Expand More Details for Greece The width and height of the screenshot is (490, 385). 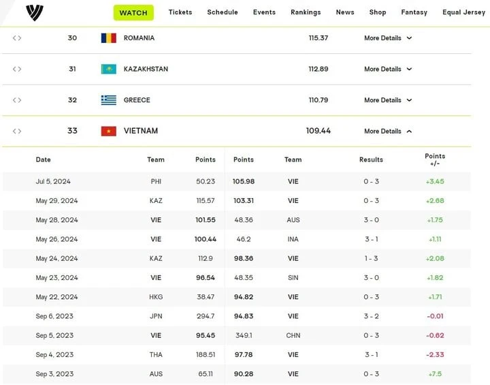click(387, 100)
